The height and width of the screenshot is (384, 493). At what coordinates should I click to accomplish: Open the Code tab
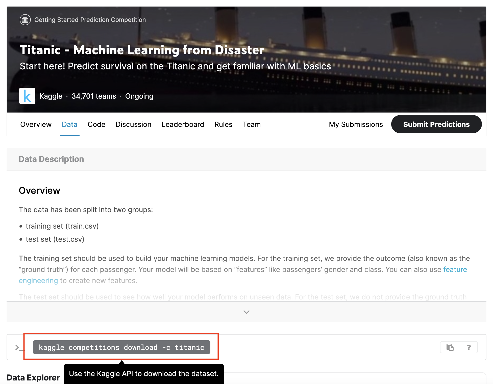click(x=96, y=124)
